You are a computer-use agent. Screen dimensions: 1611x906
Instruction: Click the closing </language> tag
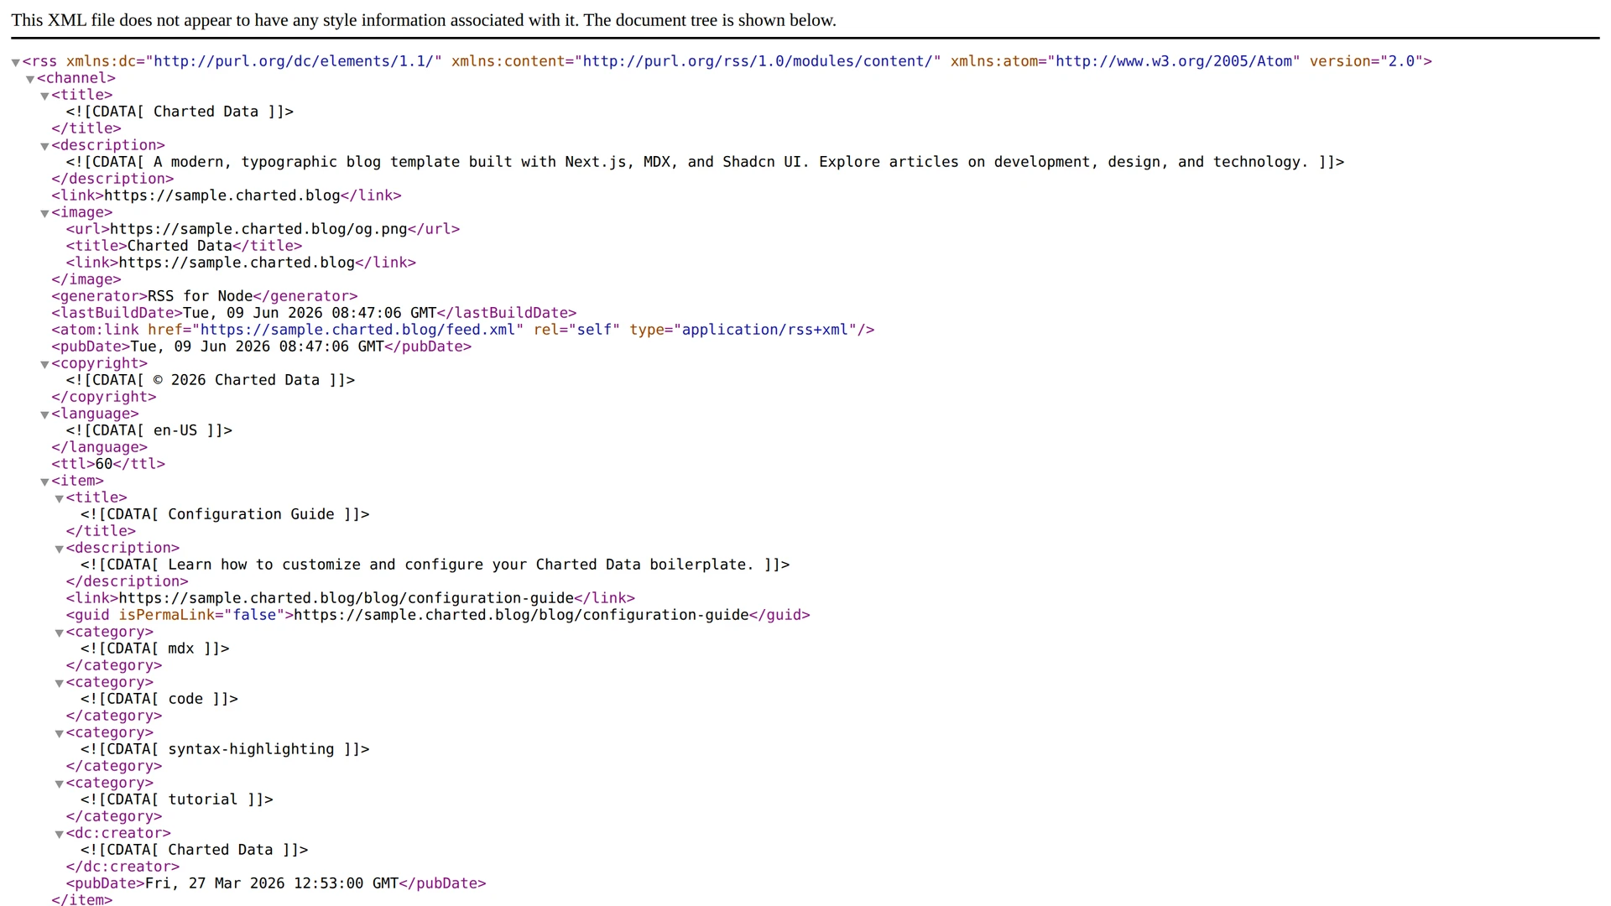click(x=99, y=447)
